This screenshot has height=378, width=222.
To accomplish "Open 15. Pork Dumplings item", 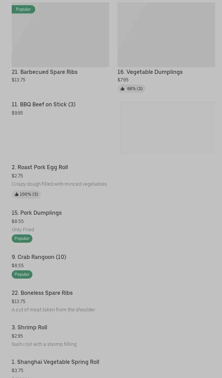I will coord(37,213).
